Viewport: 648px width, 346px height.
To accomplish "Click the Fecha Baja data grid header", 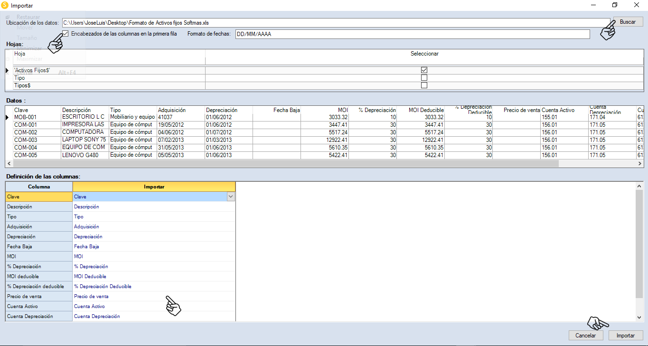I will 277,110.
